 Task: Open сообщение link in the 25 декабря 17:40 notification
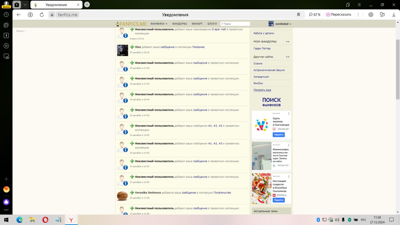click(x=200, y=63)
